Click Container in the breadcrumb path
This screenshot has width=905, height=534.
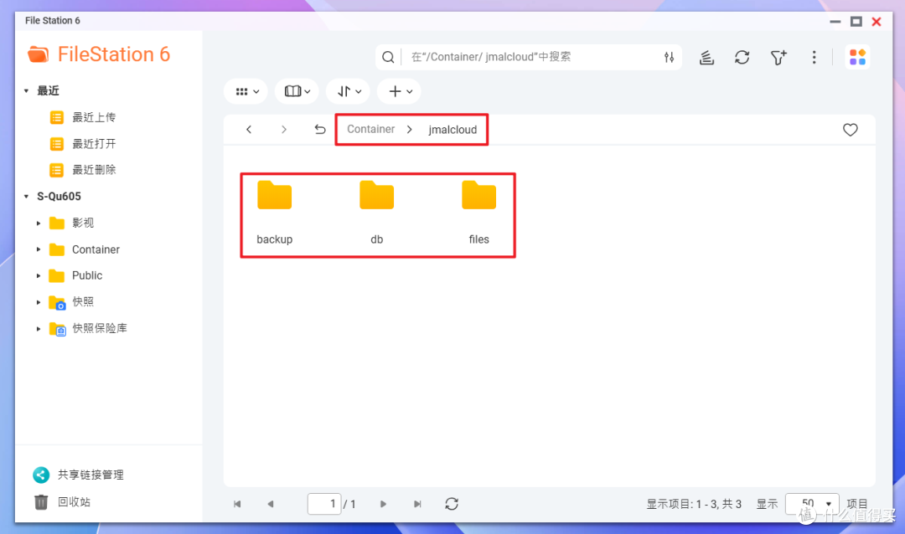pos(370,129)
